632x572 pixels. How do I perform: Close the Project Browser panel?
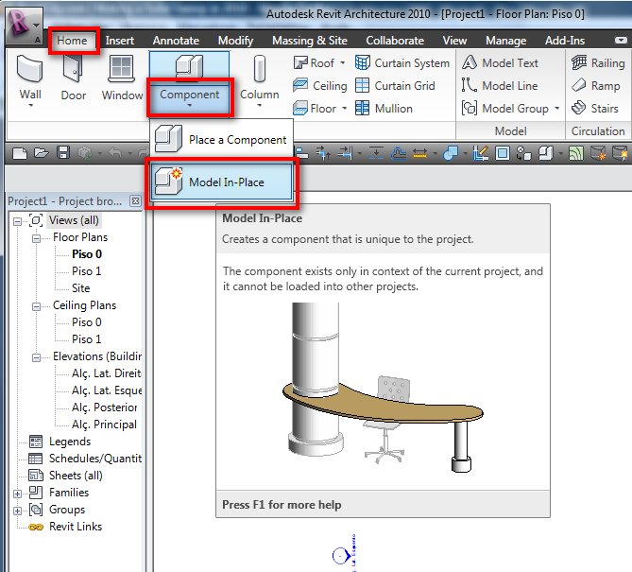[x=136, y=200]
